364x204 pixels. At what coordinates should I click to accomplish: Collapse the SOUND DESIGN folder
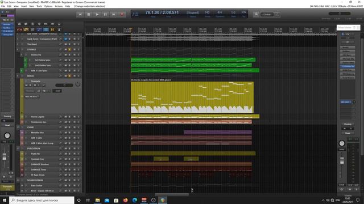22,180
